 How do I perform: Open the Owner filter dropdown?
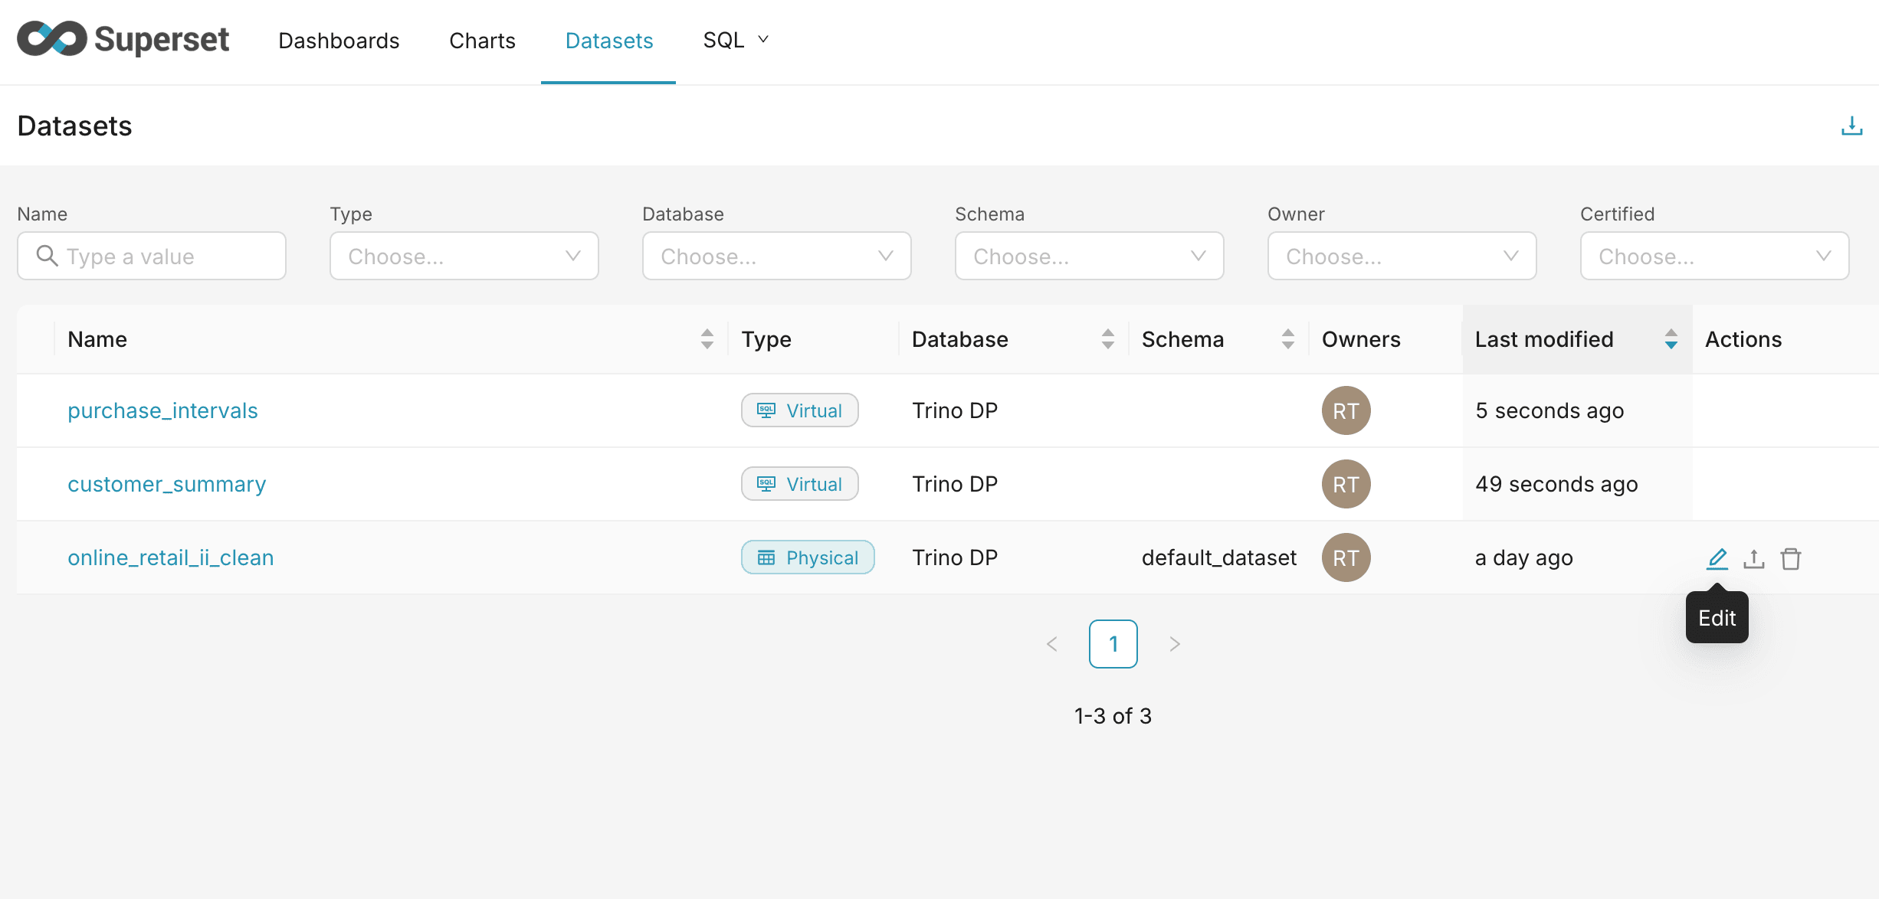pos(1402,256)
